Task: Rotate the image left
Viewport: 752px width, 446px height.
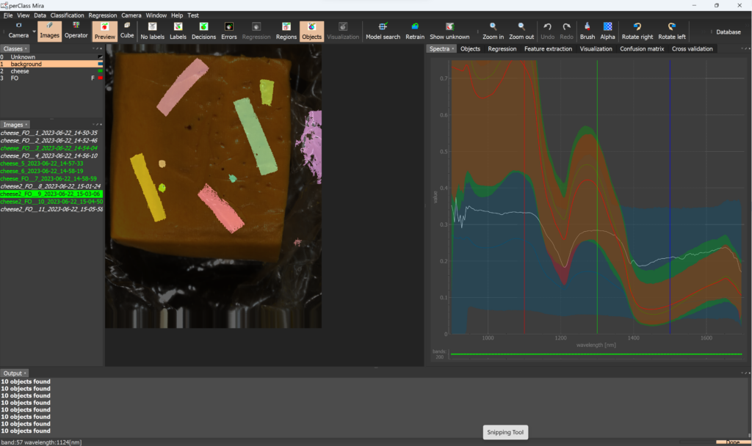Action: 671,30
